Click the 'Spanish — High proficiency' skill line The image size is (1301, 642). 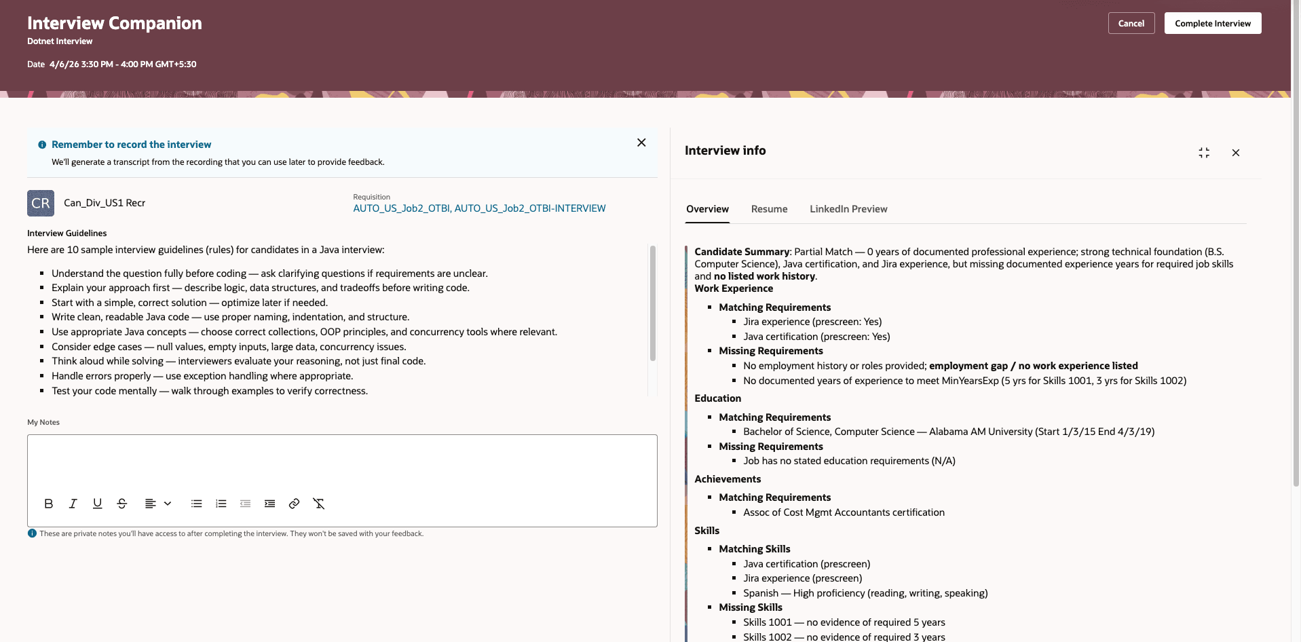click(865, 593)
